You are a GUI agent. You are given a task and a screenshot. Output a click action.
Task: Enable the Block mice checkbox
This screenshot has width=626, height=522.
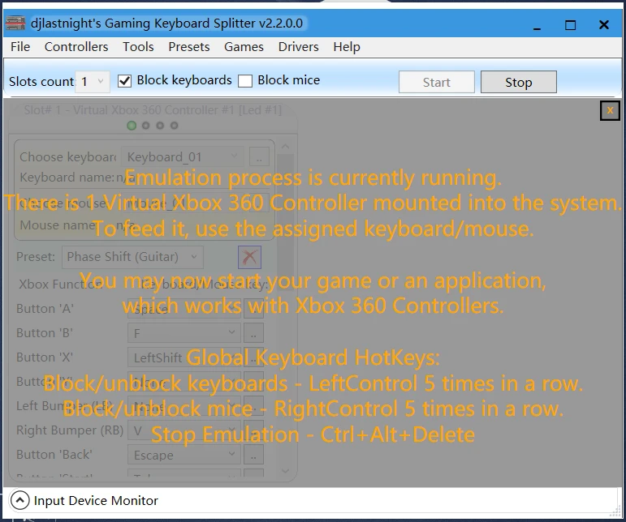(244, 81)
